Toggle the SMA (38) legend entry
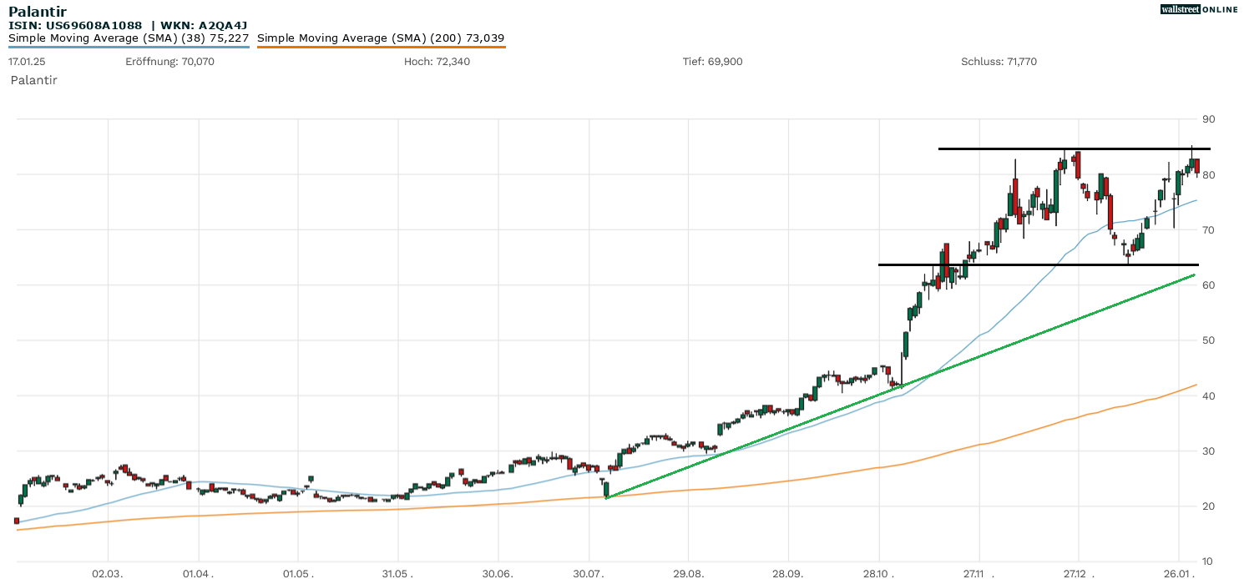Image resolution: width=1244 pixels, height=579 pixels. coord(129,38)
